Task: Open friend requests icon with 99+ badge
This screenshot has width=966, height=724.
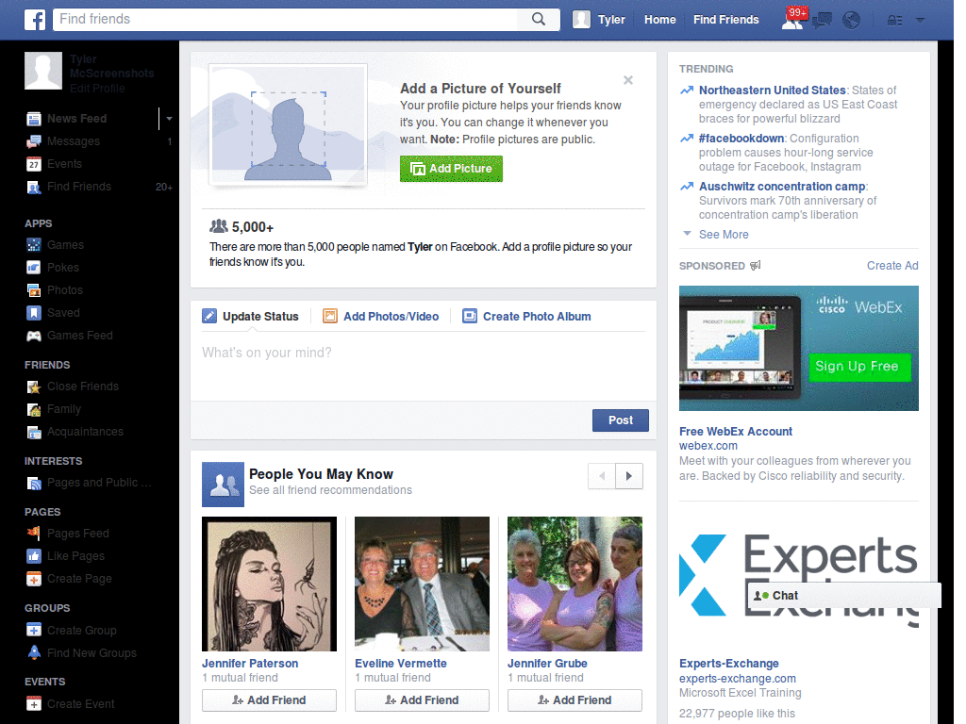Action: (x=792, y=20)
